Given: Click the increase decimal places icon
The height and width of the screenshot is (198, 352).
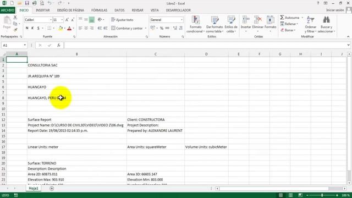Looking at the screenshot, I should 175,28.
